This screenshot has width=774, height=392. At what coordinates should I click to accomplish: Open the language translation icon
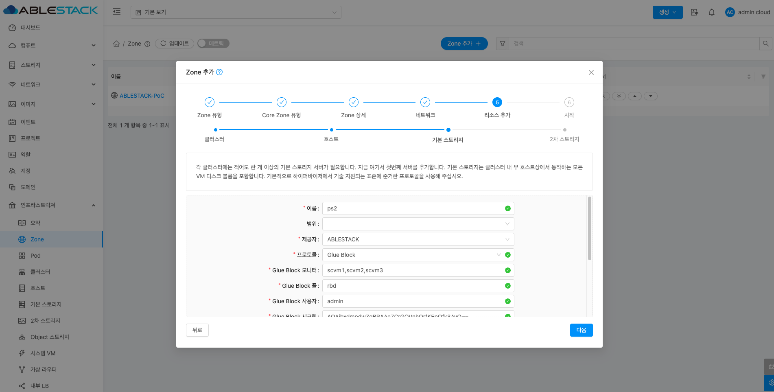(695, 12)
